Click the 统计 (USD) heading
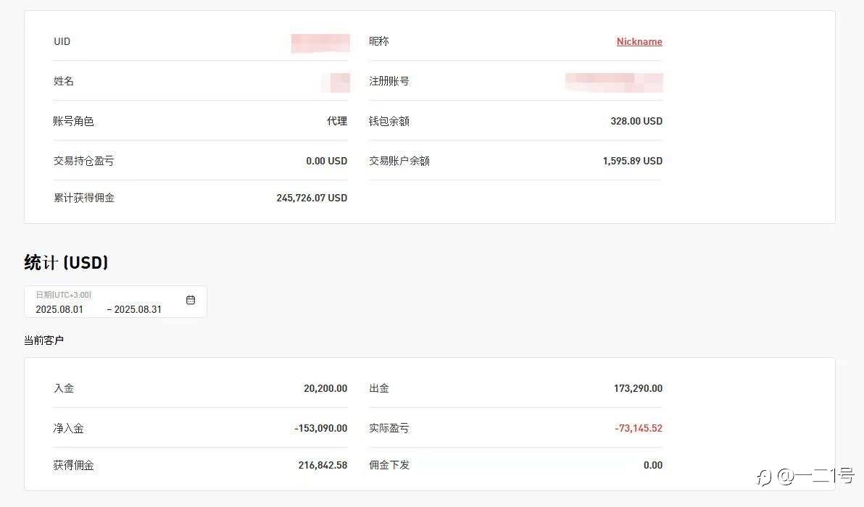864x507 pixels. point(66,262)
